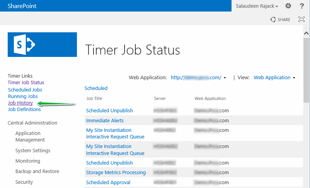The height and width of the screenshot is (188, 310).
Task: Open the View Web Application dropdown
Action: pos(274,78)
